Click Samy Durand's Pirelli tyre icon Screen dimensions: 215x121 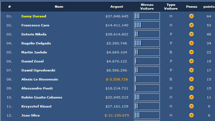tap(191, 16)
